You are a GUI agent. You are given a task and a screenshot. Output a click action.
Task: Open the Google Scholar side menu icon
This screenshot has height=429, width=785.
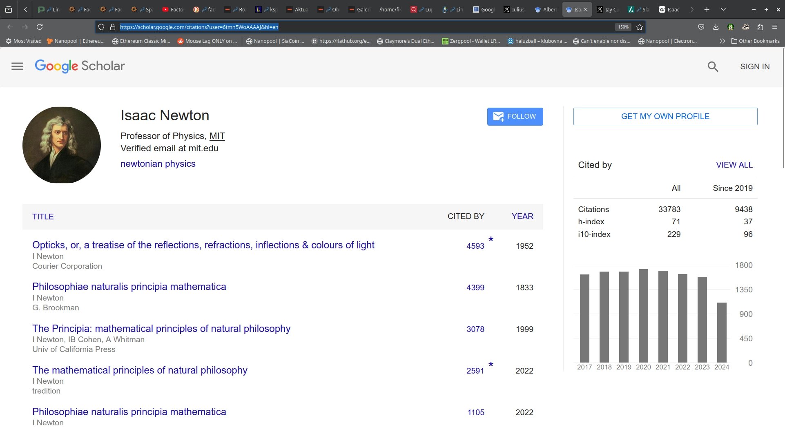(17, 66)
